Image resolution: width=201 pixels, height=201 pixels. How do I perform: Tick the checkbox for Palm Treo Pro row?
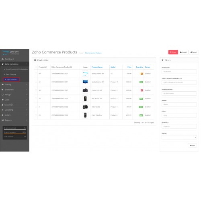(36, 115)
